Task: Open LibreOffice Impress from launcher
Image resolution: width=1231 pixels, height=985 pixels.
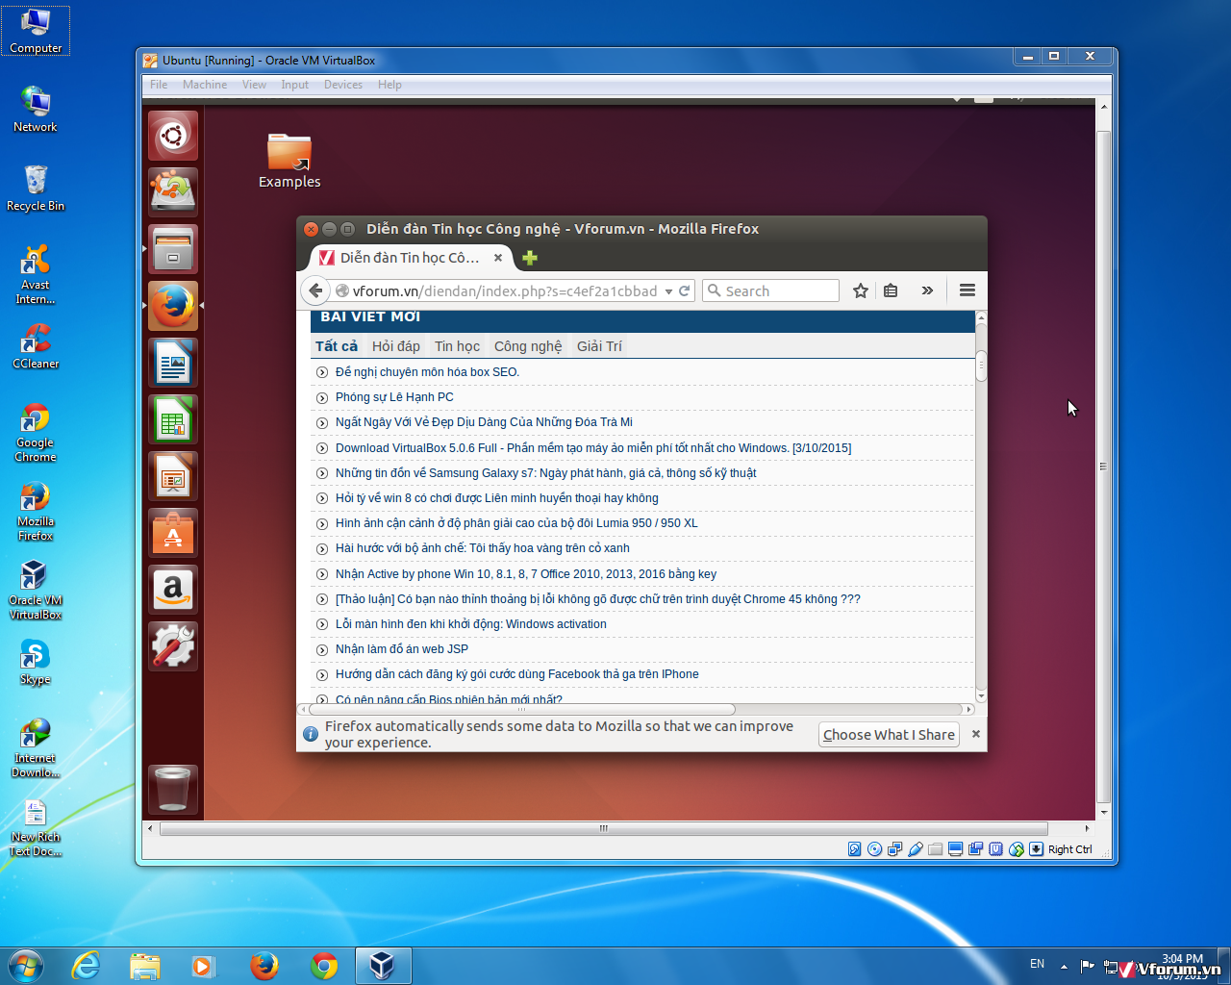Action: pos(173,476)
